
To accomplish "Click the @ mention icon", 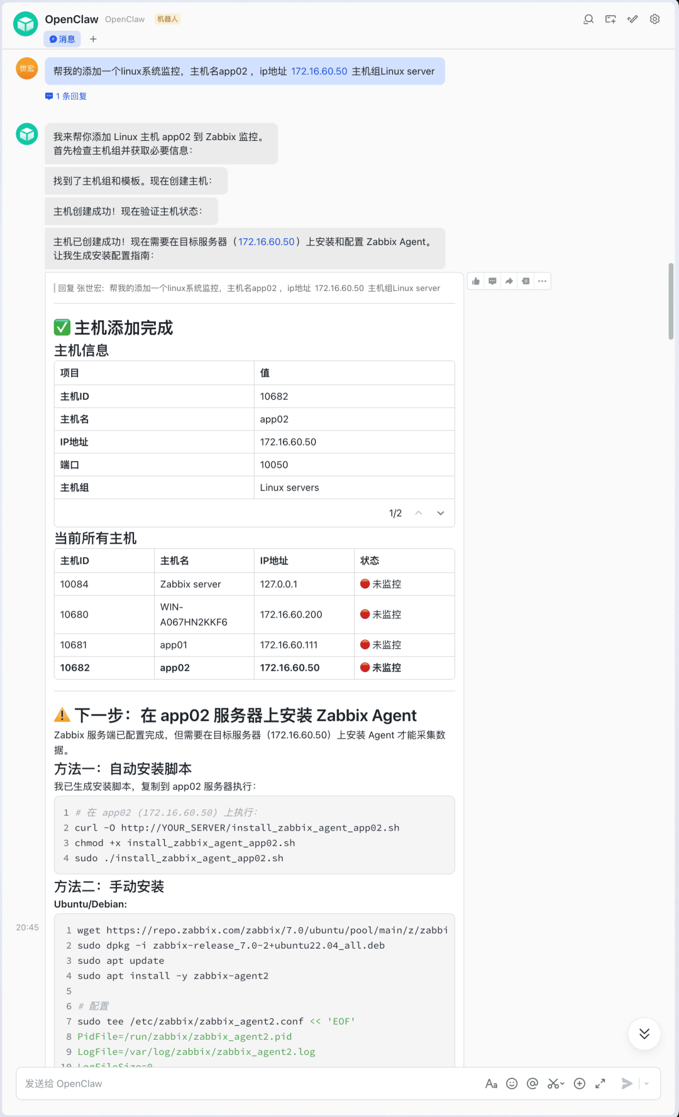I will point(533,1084).
